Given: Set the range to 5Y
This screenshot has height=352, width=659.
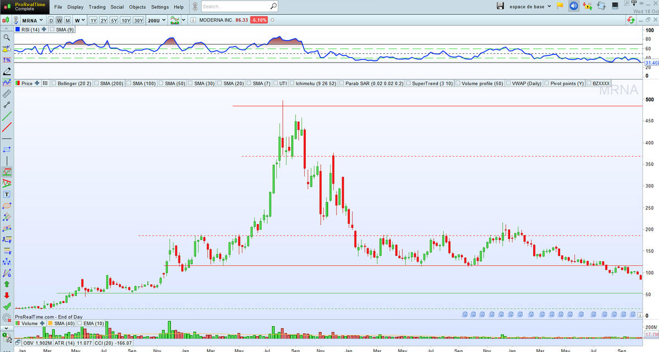Looking at the screenshot, I should click(114, 20).
